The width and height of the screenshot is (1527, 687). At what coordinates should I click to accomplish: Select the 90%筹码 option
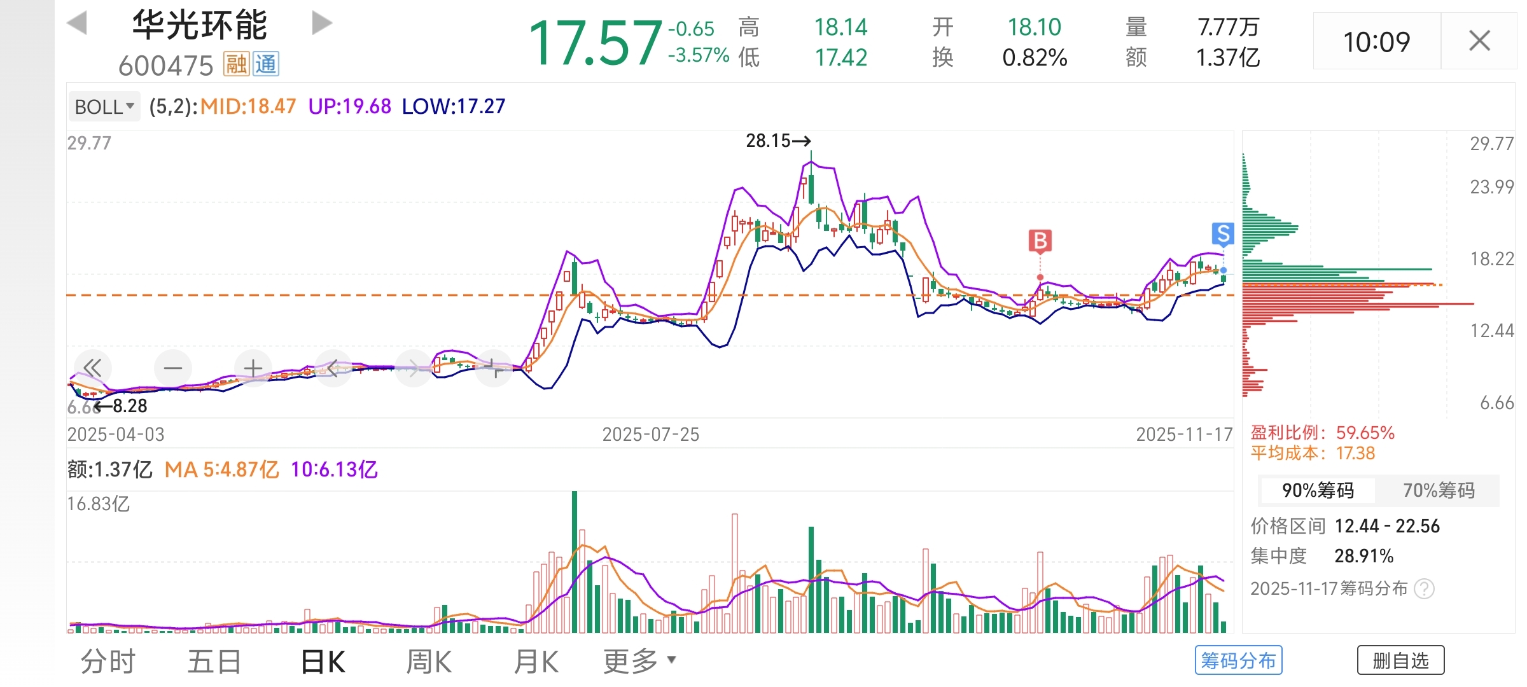[1318, 490]
